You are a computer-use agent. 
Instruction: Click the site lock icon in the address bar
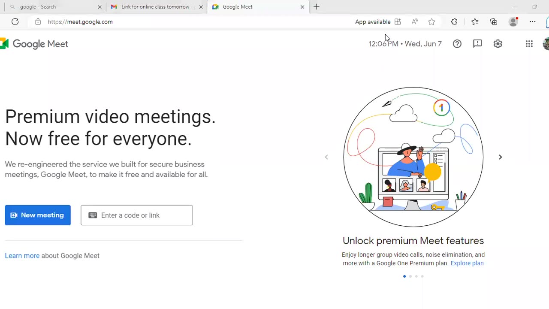point(38,21)
